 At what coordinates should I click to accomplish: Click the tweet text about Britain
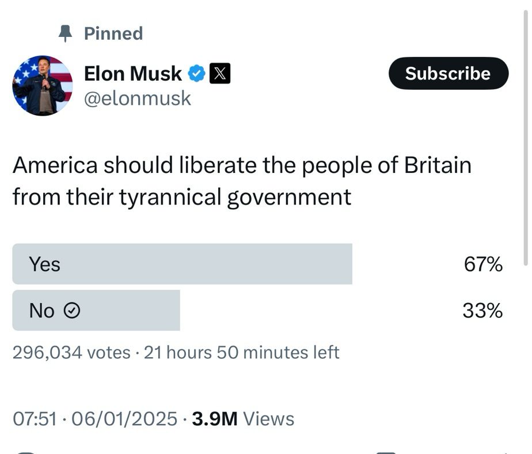(x=242, y=181)
